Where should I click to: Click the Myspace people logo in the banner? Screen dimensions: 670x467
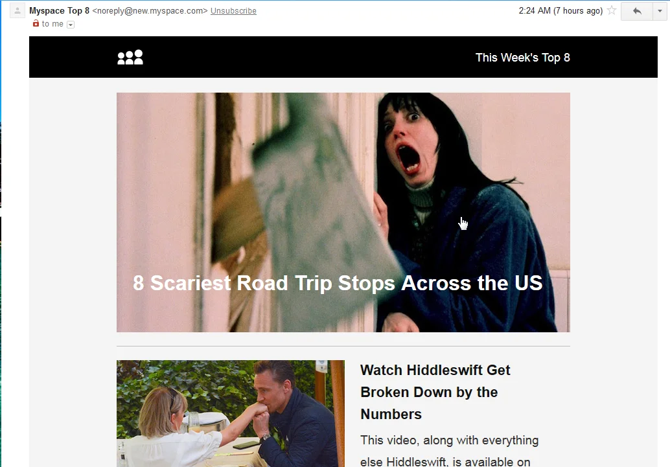130,57
